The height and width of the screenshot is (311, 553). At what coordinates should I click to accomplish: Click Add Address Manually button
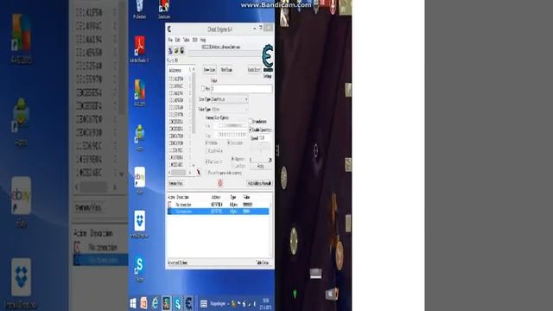tap(259, 183)
